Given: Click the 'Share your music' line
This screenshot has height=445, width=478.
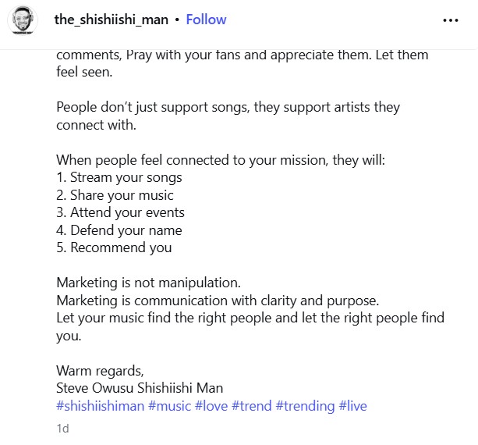Looking at the screenshot, I should pos(115,195).
